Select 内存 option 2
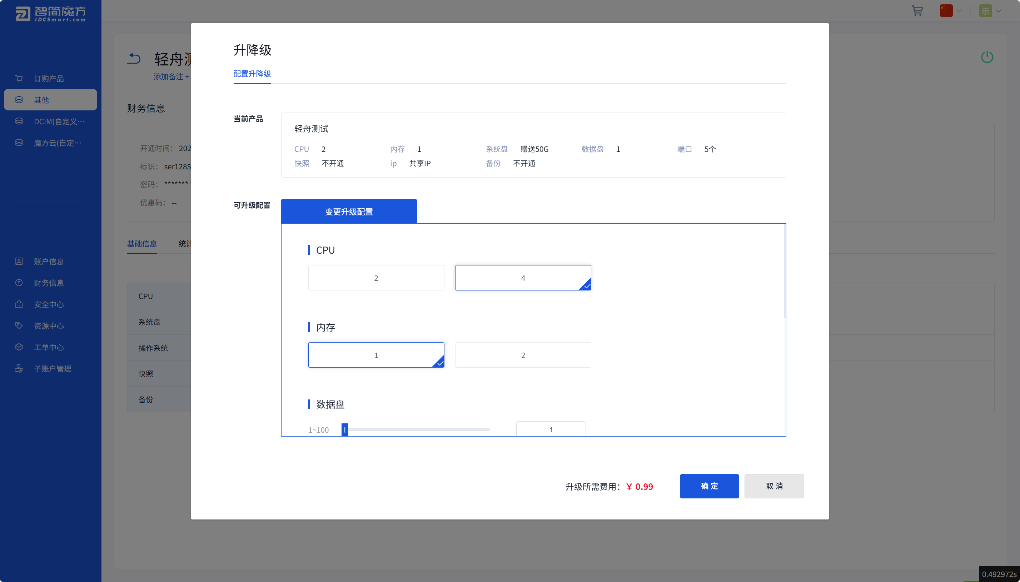 [x=522, y=355]
